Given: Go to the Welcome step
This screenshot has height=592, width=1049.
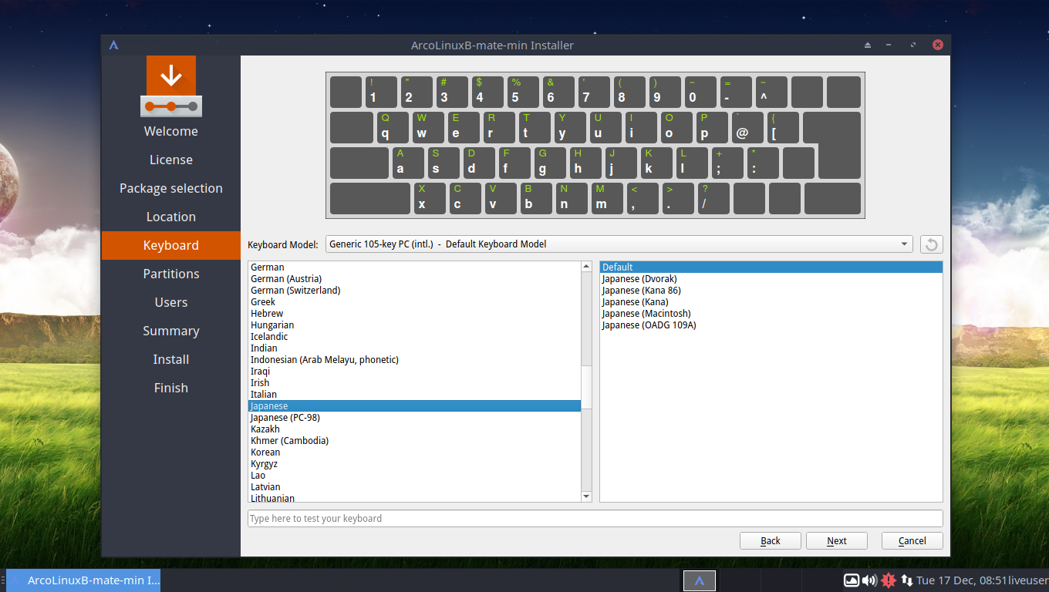Looking at the screenshot, I should point(171,131).
